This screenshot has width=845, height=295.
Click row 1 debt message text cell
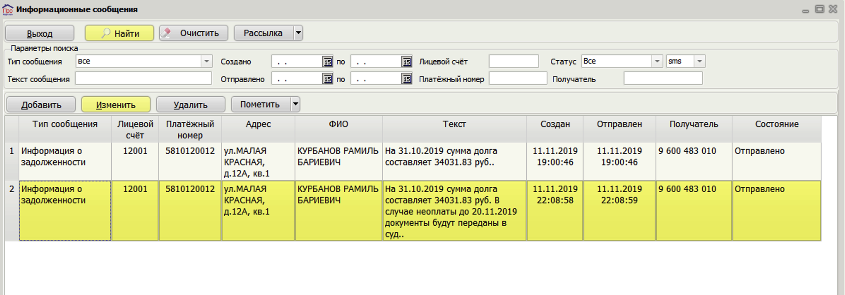pyautogui.click(x=454, y=161)
